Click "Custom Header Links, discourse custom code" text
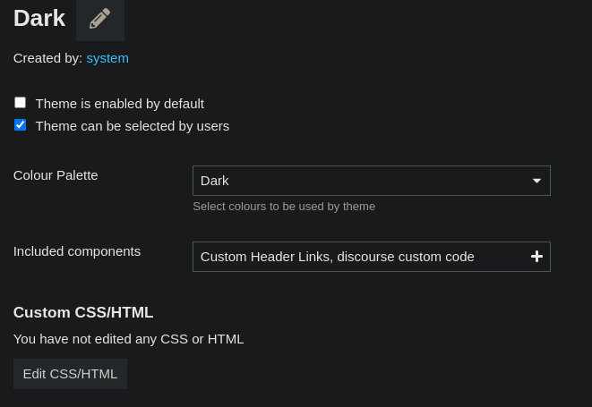Screen dimensions: 592x407 (x=337, y=257)
